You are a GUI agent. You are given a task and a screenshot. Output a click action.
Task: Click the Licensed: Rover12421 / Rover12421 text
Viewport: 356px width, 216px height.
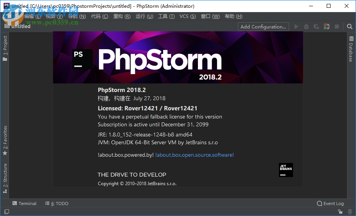[x=147, y=108]
